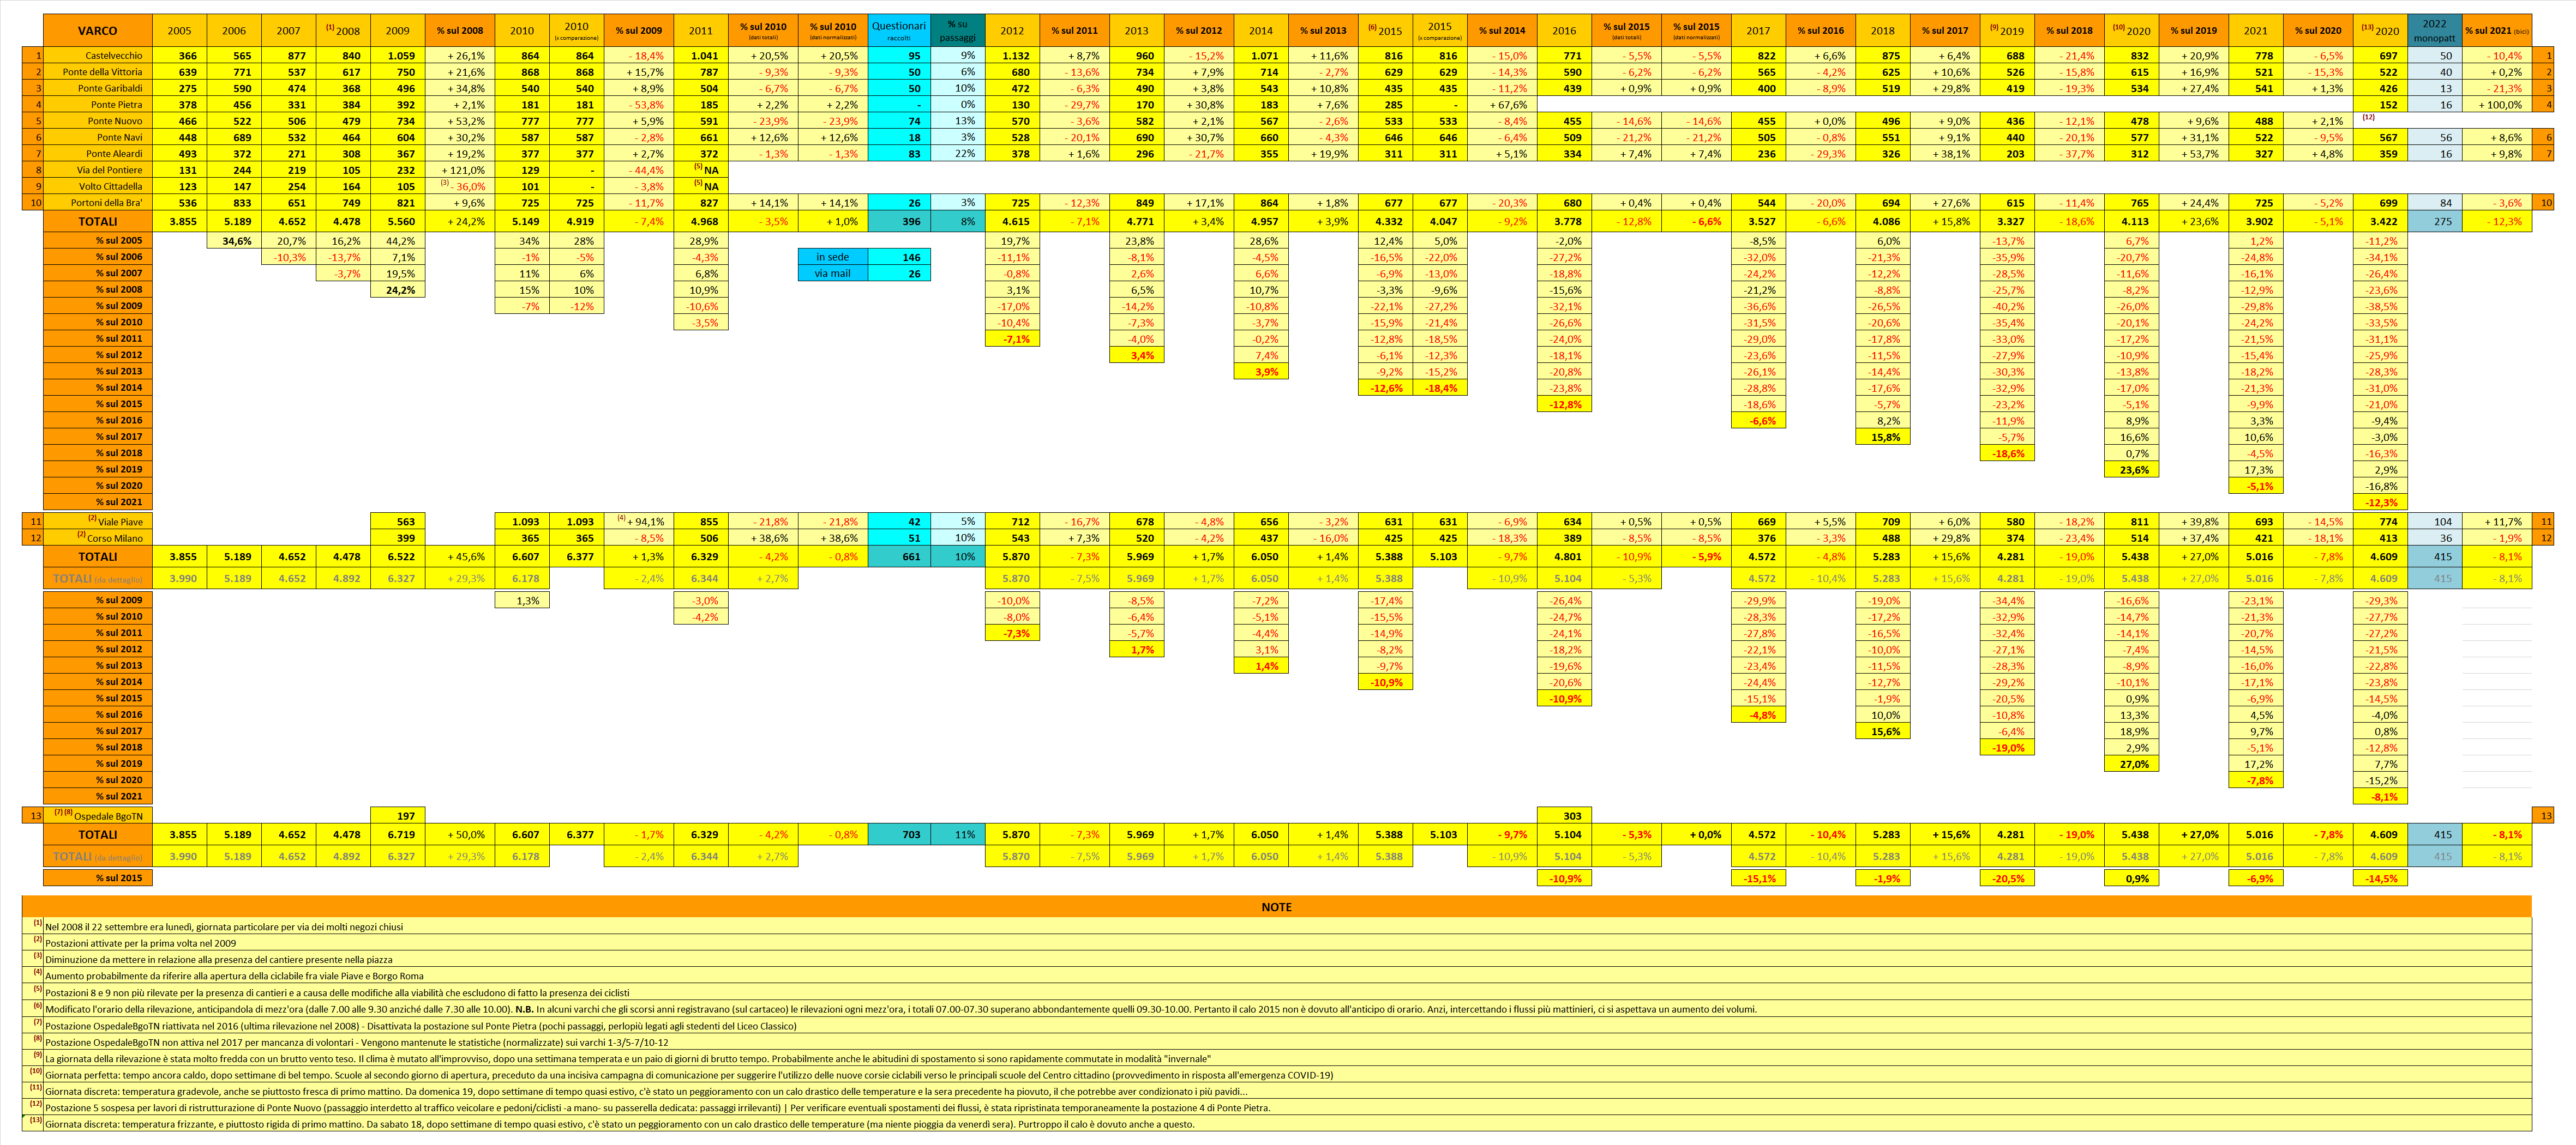The height and width of the screenshot is (1145, 2576).
Task: Click the Corso Milano row label
Action: [98, 537]
